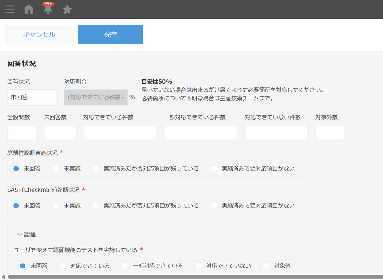Go to the home page icon

click(x=29, y=9)
